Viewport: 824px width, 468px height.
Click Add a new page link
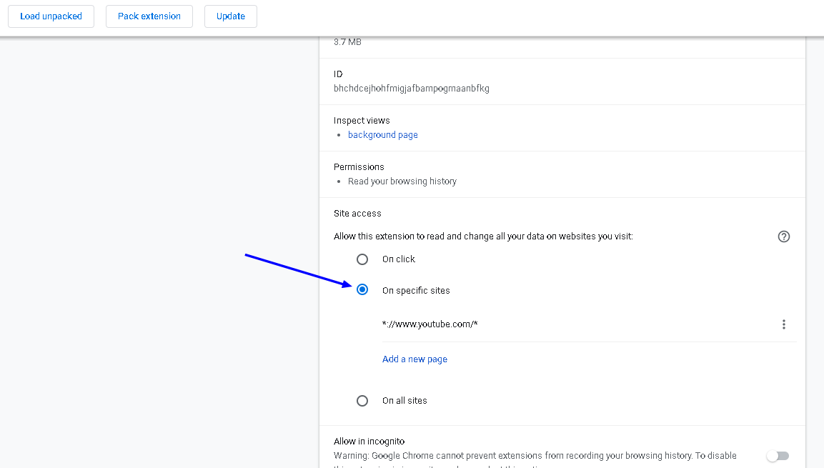coord(415,359)
